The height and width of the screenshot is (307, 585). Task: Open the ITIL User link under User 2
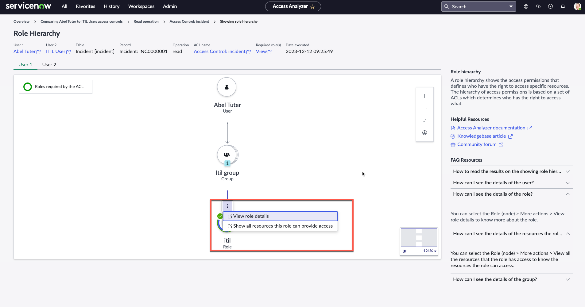(x=58, y=52)
